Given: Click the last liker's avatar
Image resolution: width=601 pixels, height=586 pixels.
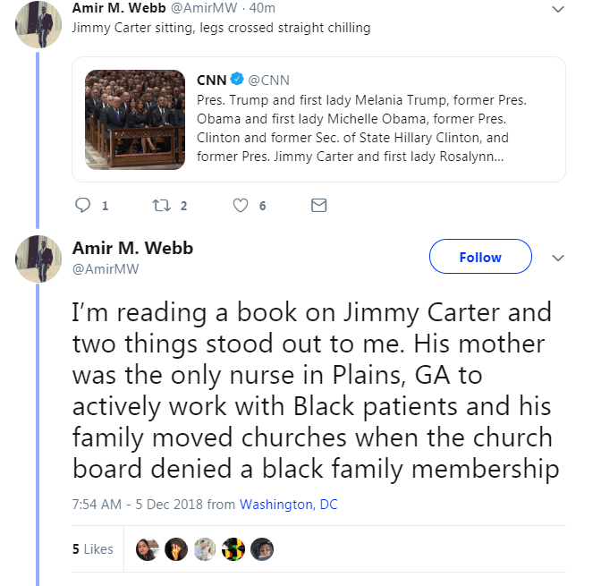Looking at the screenshot, I should tap(261, 548).
